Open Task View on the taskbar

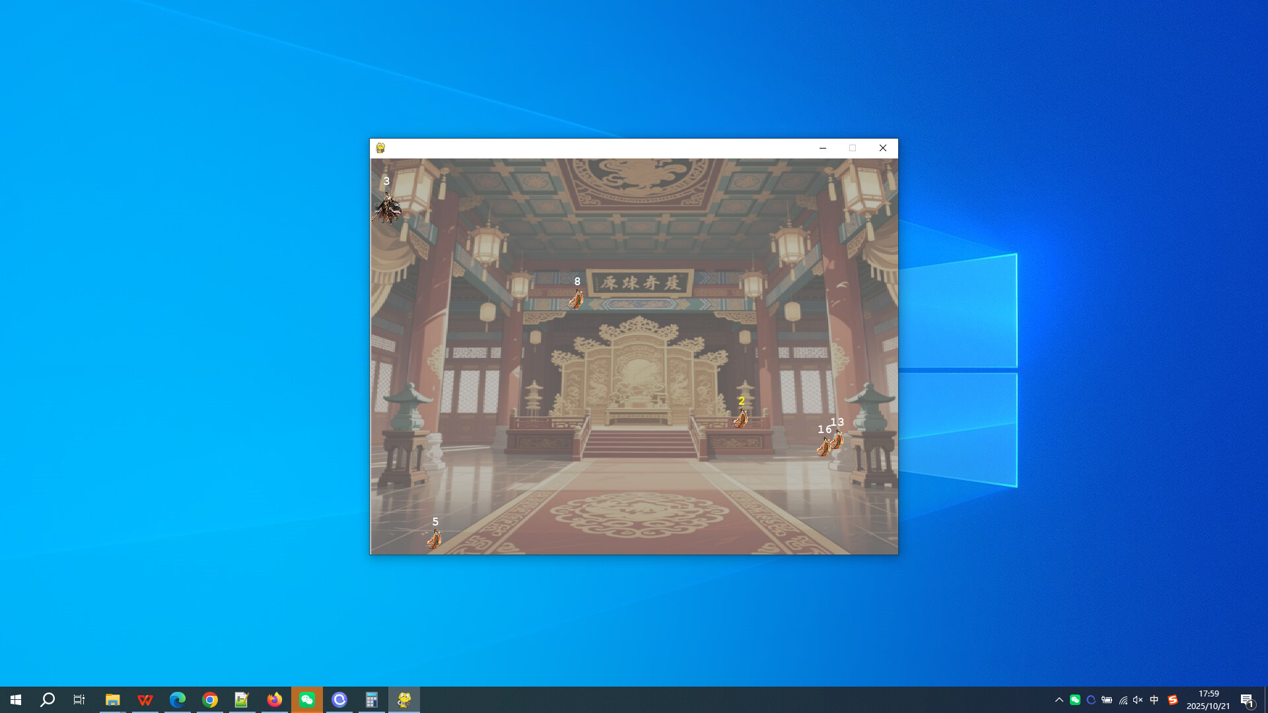pos(79,700)
